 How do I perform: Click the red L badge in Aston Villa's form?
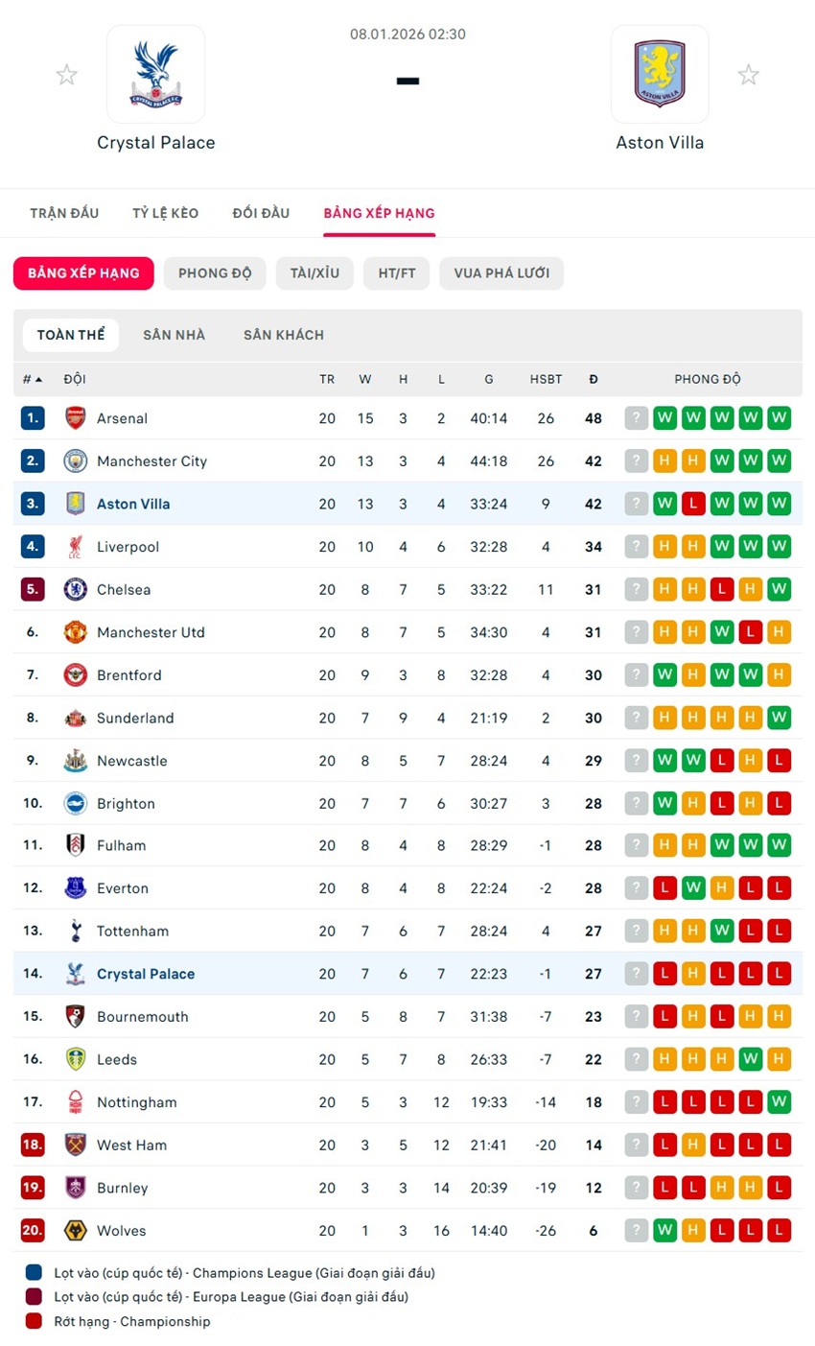(x=693, y=503)
